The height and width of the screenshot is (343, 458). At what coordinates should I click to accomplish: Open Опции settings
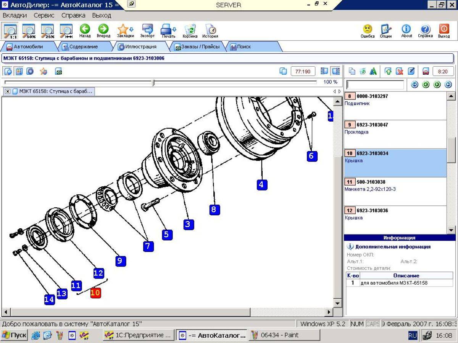(386, 31)
